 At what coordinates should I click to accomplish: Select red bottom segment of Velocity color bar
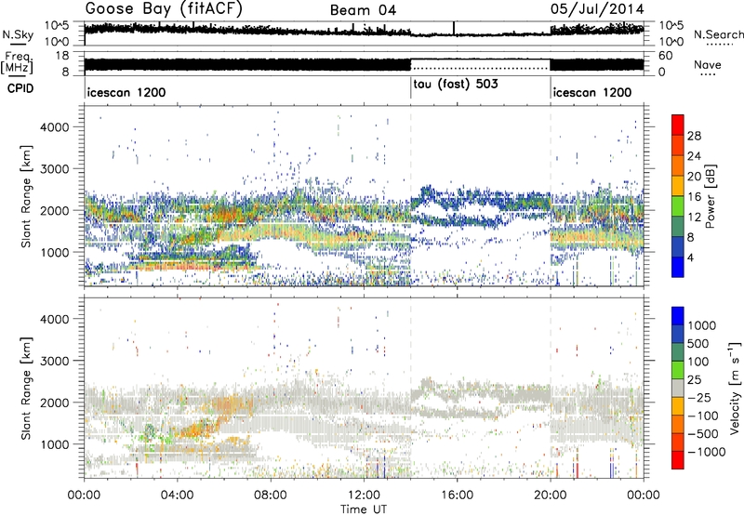(x=678, y=460)
